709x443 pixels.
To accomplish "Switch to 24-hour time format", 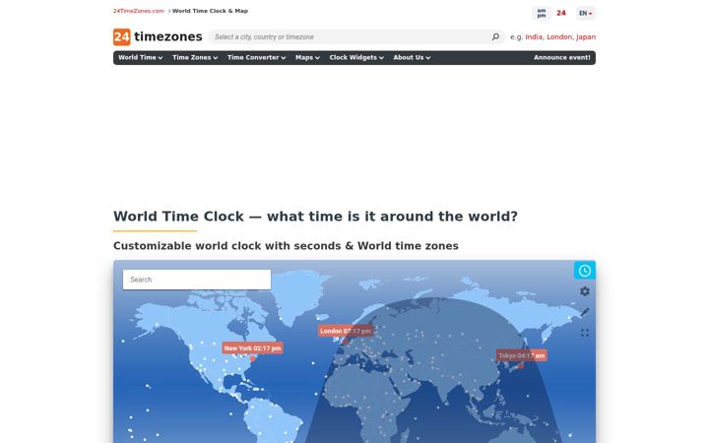I will tap(561, 13).
